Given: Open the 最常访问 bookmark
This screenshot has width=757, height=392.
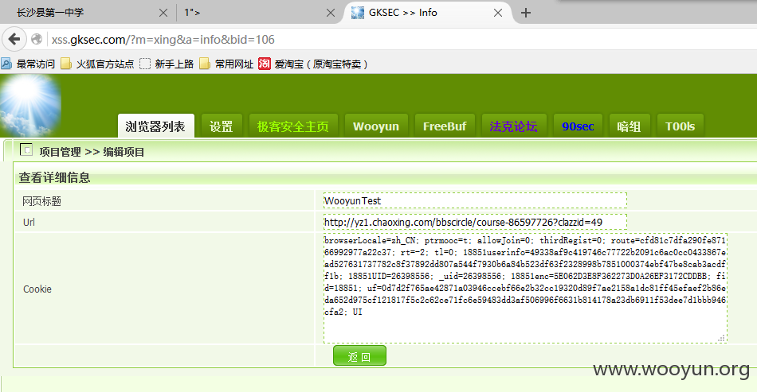Looking at the screenshot, I should click(x=29, y=64).
